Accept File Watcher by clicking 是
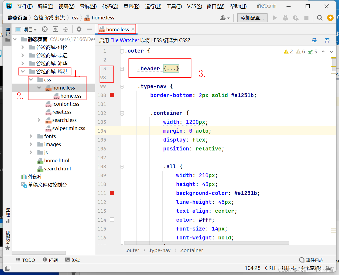The width and height of the screenshot is (339, 275). click(314, 40)
